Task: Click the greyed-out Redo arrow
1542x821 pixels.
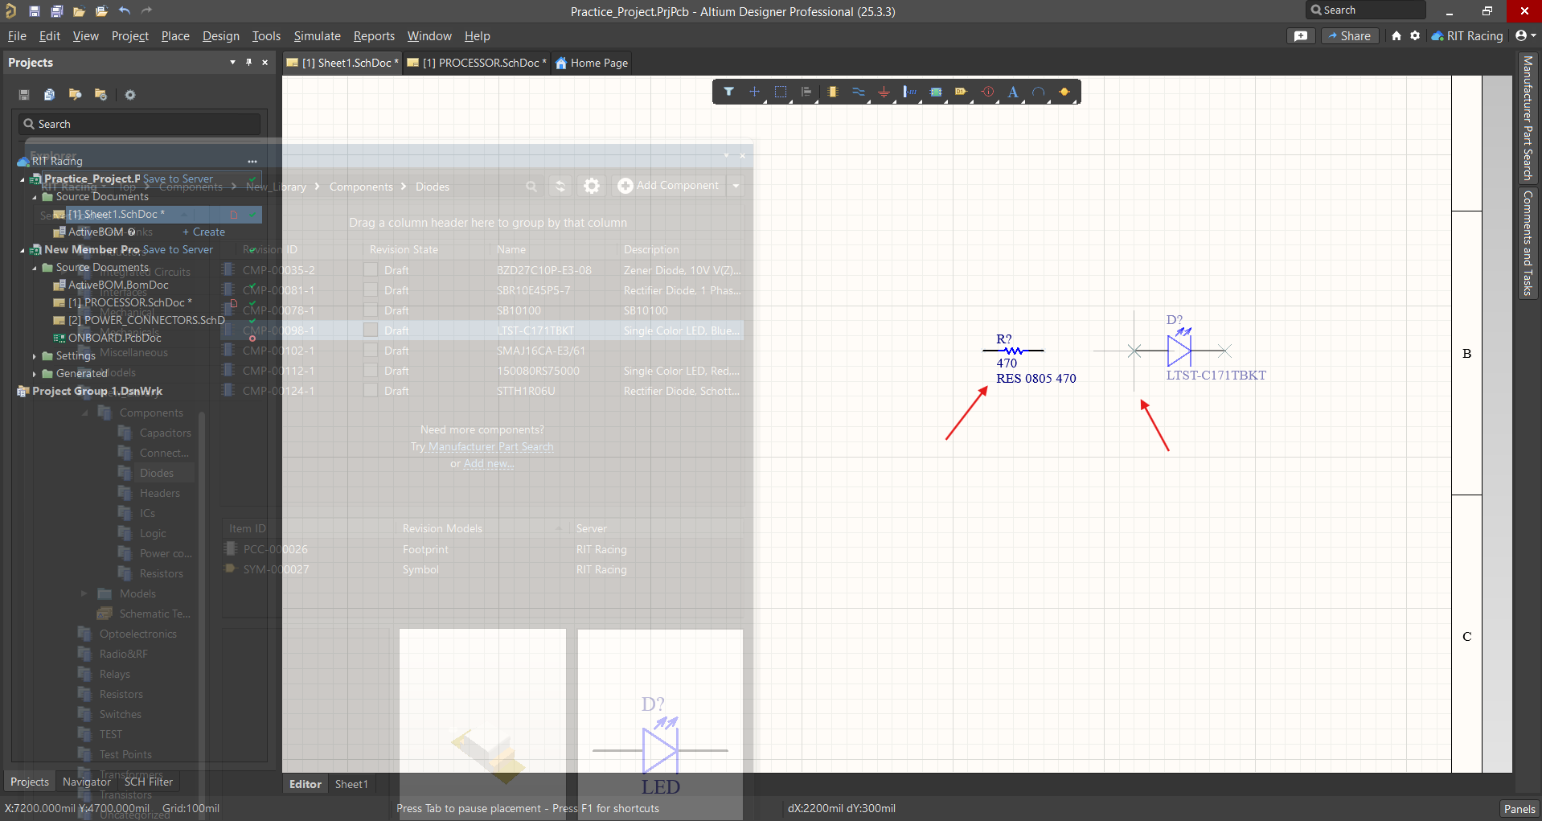Action: coord(146,11)
